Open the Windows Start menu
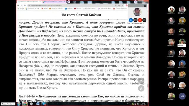This screenshot has height=106, width=189. click(x=19, y=104)
